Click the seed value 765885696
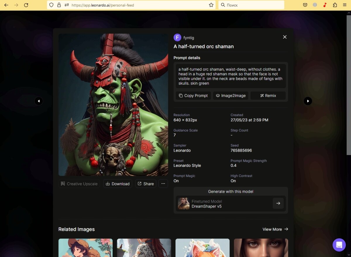The image size is (351, 257). 241,151
